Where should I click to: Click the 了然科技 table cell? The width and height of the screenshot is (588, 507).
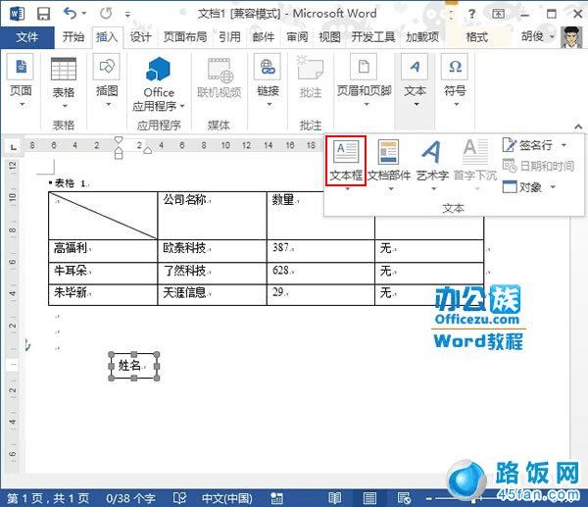(x=212, y=274)
